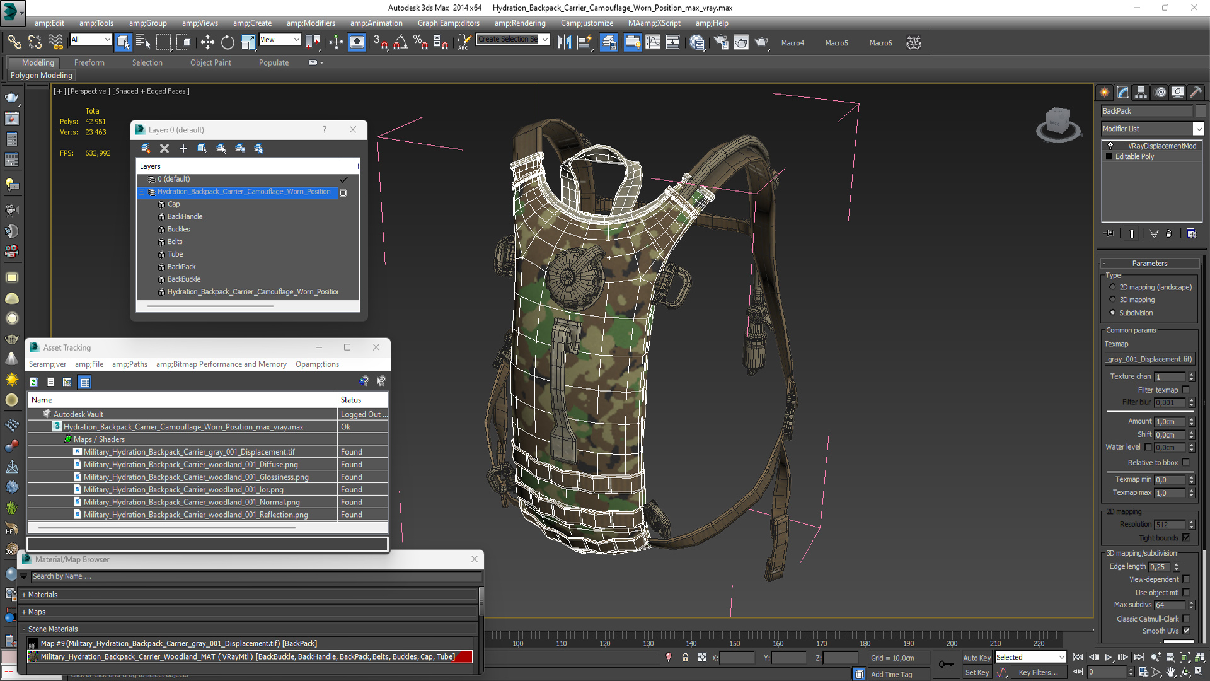Viewport: 1210px width, 681px height.
Task: Click Refresh icon in Asset Tracking toolbar
Action: tap(34, 381)
